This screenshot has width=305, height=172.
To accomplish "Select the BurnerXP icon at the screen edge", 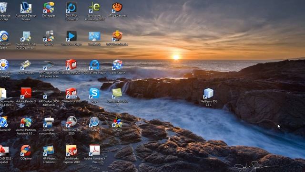I will (3, 122).
